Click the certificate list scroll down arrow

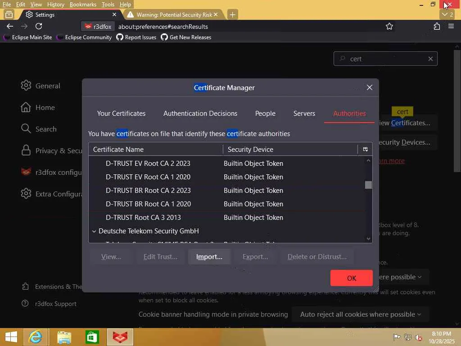368,239
